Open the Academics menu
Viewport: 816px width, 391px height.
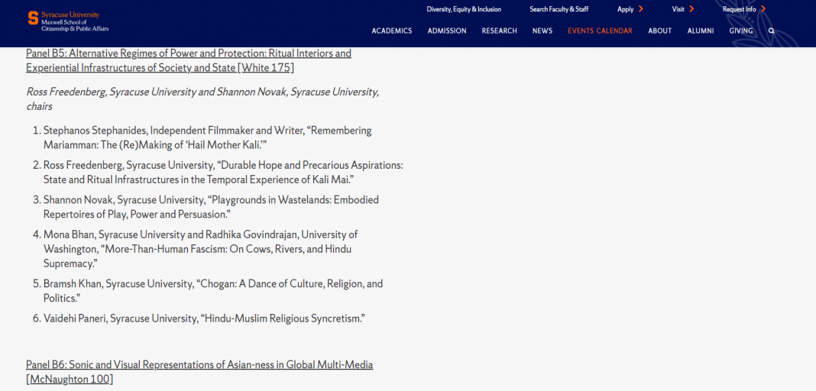[x=392, y=31]
